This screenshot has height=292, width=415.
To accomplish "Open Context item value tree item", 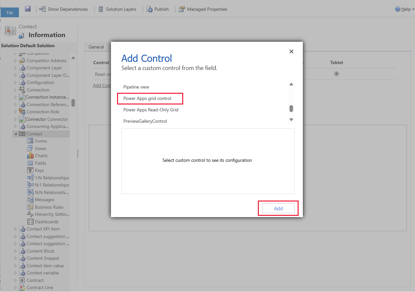I will (x=45, y=266).
